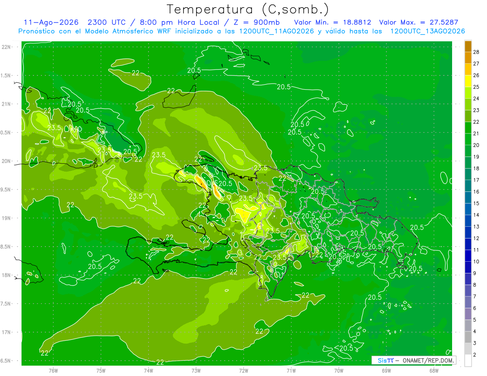Image resolution: width=487 pixels, height=376 pixels.
Task: Click the "20N" latitude axis label
Action: click(x=6, y=161)
